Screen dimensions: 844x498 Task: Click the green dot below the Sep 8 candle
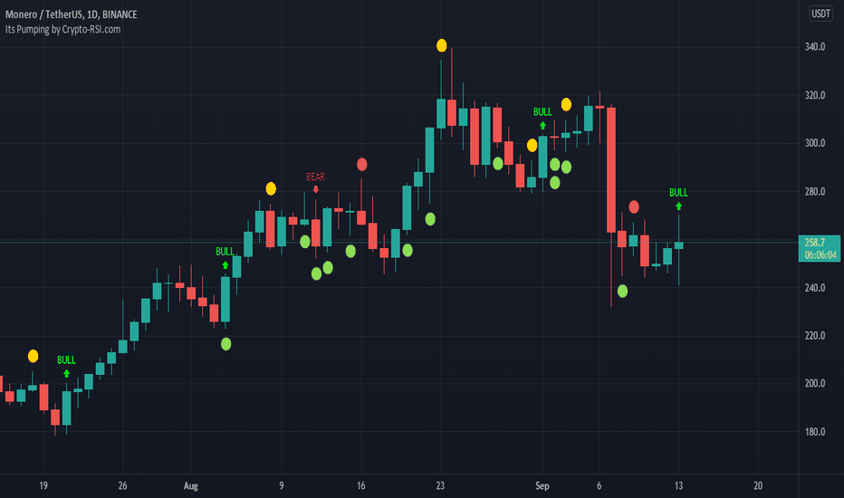coord(622,292)
